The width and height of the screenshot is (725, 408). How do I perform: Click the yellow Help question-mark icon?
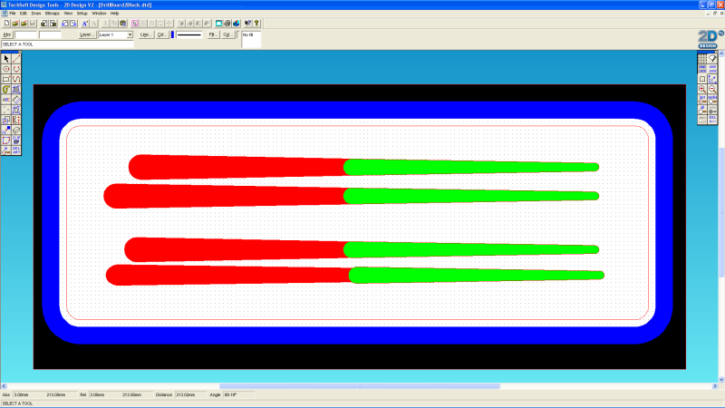click(256, 24)
